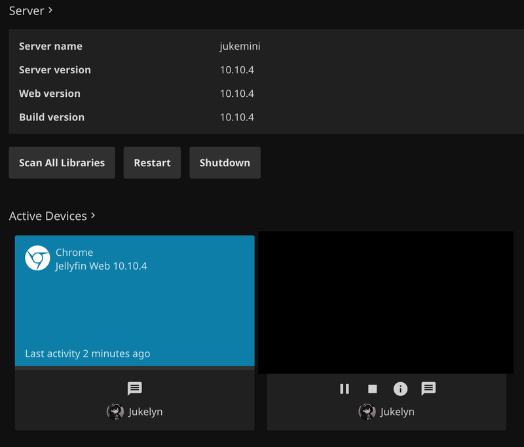Click the chevron next to Active Devices

[93, 216]
